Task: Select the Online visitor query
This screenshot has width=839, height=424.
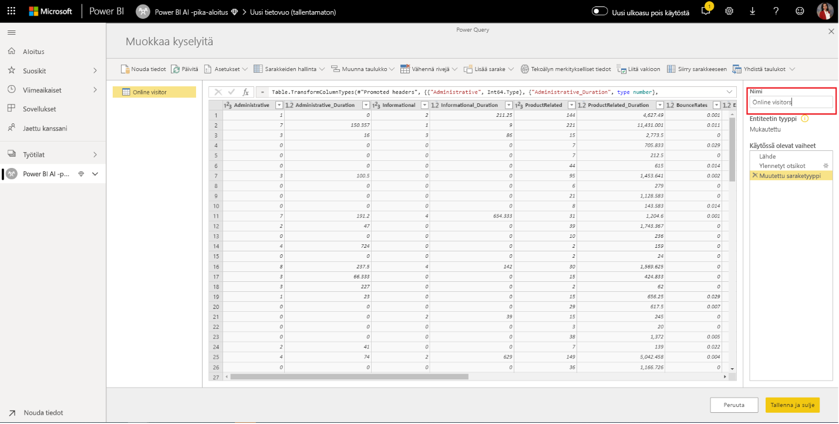Action: point(154,92)
